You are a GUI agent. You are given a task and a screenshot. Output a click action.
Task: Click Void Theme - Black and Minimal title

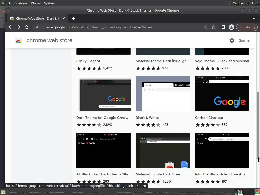[222, 61]
